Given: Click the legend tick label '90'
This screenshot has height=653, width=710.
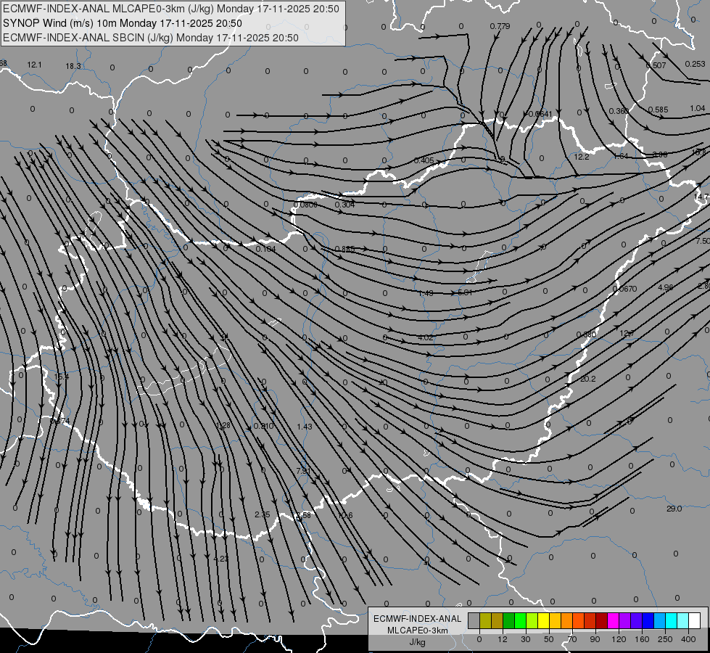Looking at the screenshot, I should click(595, 639).
